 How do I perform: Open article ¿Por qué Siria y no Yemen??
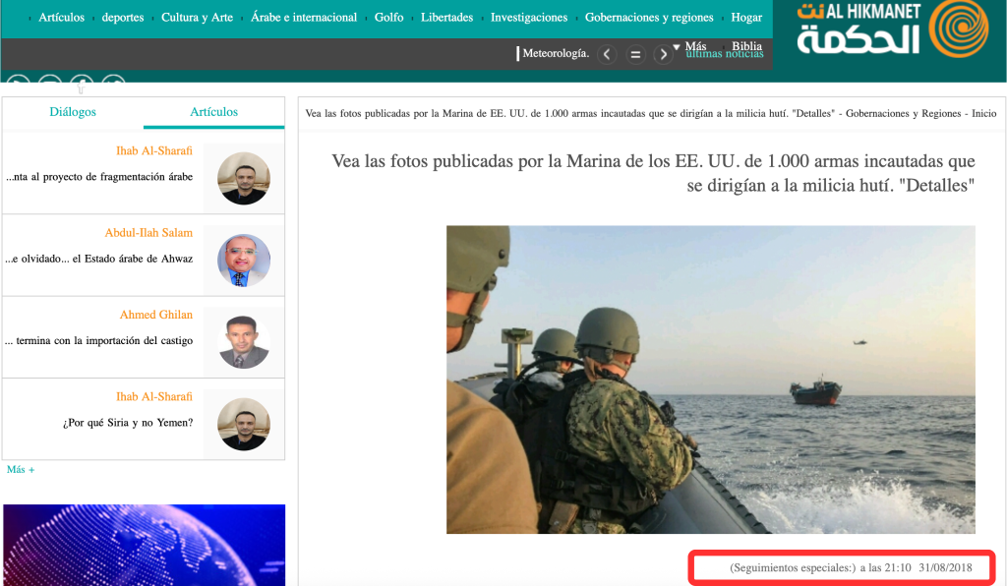click(x=128, y=423)
